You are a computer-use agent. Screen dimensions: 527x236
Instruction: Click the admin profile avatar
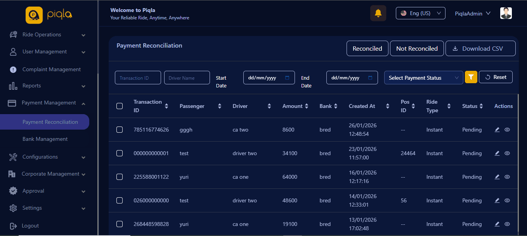[506, 13]
